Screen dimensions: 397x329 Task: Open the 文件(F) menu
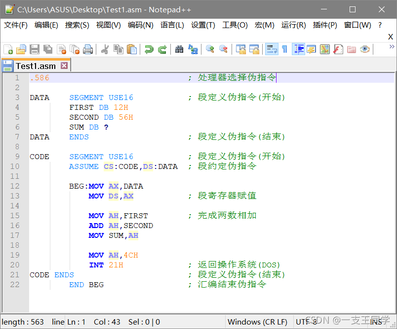coord(16,25)
